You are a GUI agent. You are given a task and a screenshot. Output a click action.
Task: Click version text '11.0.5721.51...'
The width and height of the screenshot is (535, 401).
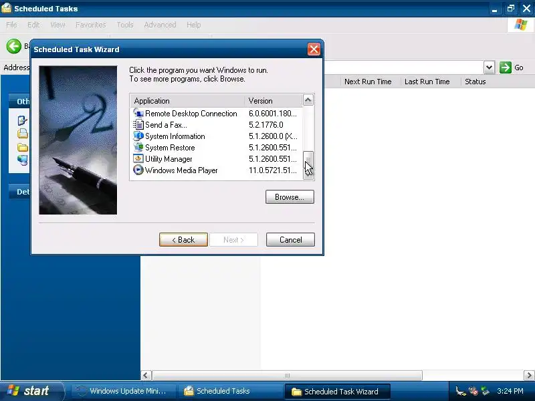pos(273,170)
